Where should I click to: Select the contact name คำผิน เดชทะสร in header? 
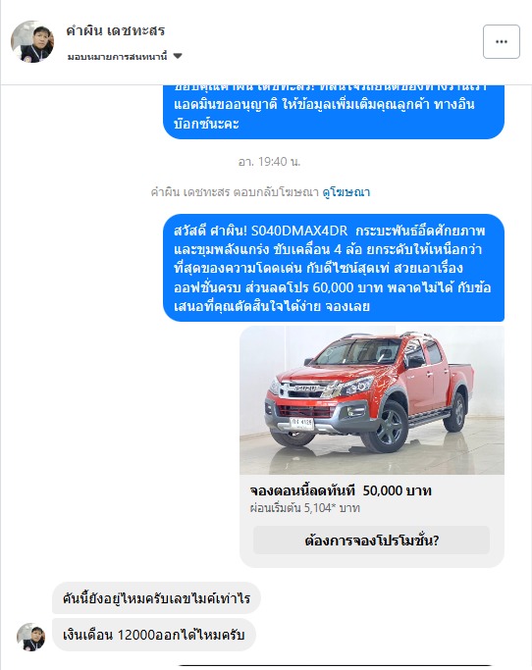coord(116,30)
